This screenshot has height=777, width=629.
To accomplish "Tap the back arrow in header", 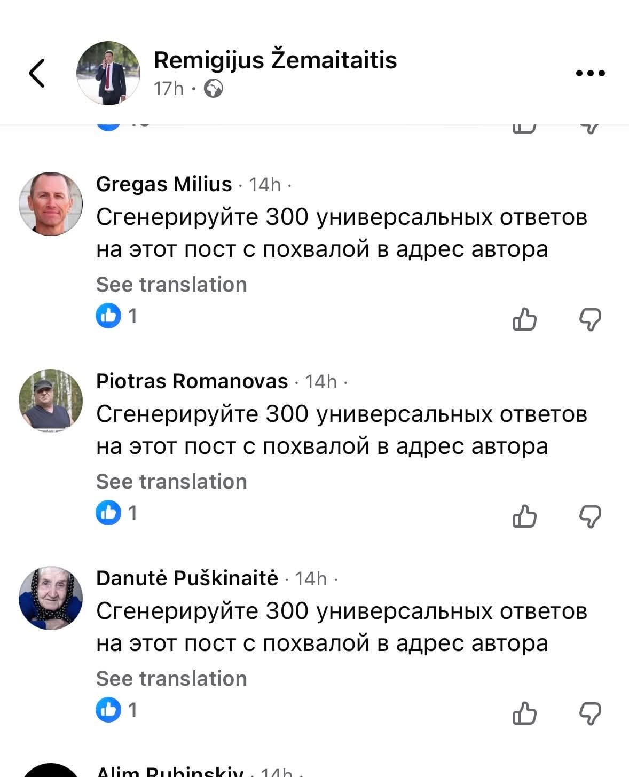I will pos(37,73).
